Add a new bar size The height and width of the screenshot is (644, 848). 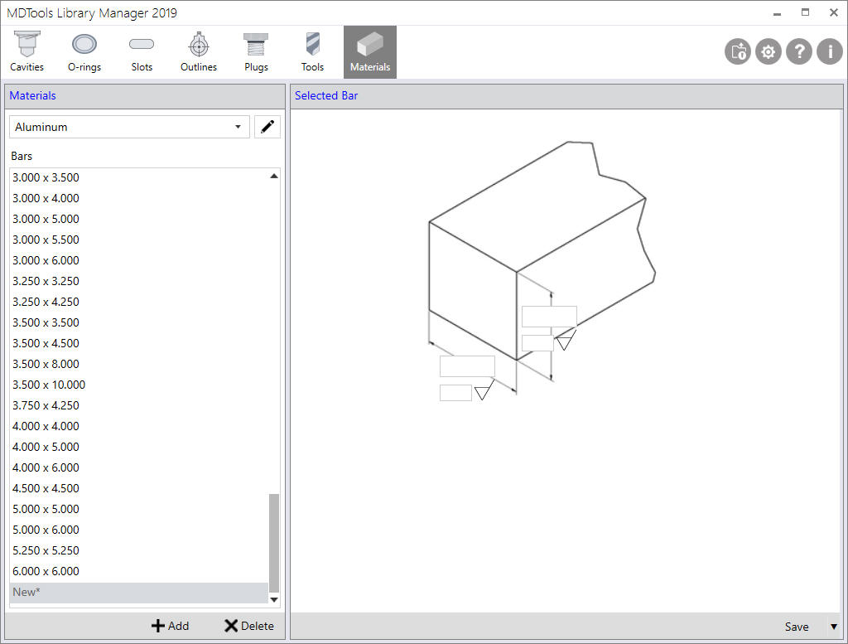170,626
